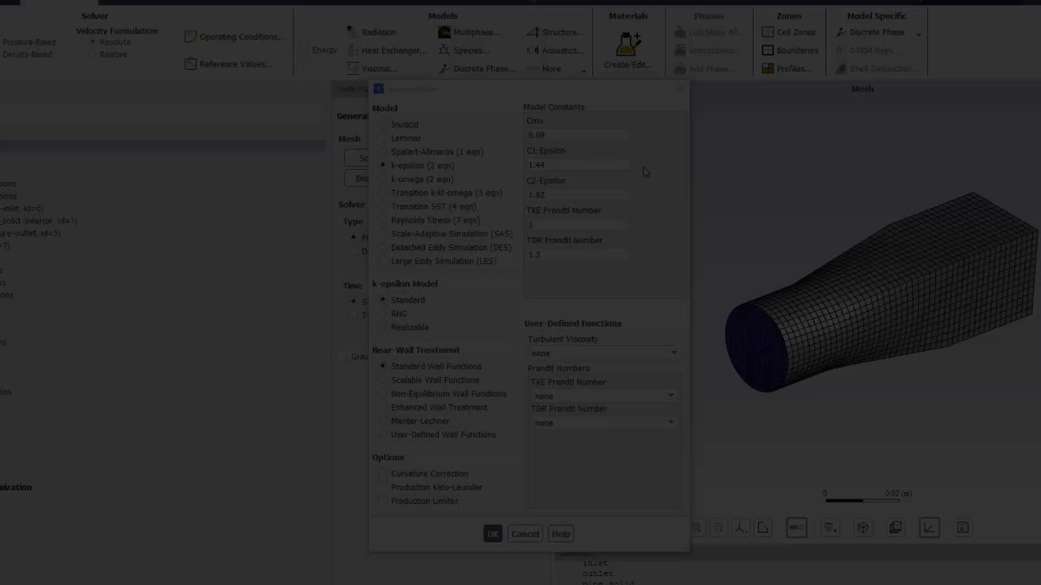Click Help in Viscous Model dialog
This screenshot has height=585, width=1041.
pos(560,534)
